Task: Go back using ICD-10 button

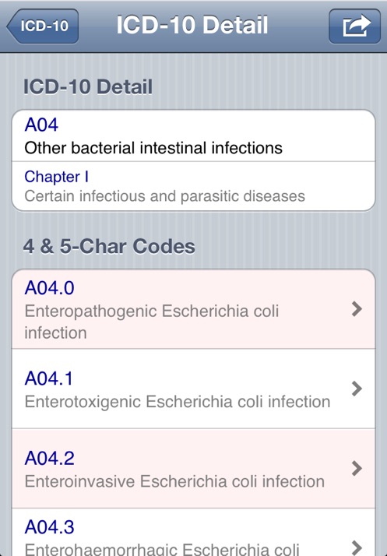Action: click(43, 26)
